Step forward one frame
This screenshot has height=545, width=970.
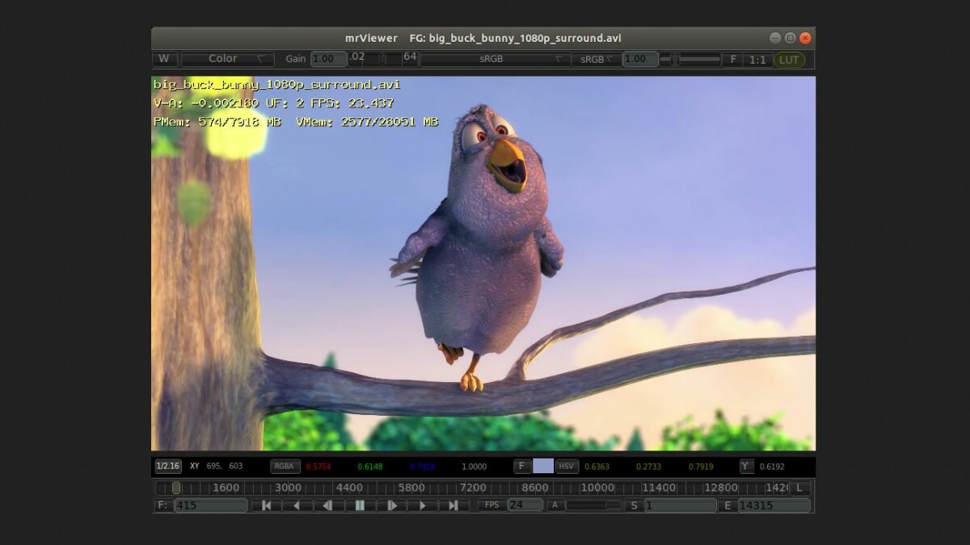[x=392, y=505]
